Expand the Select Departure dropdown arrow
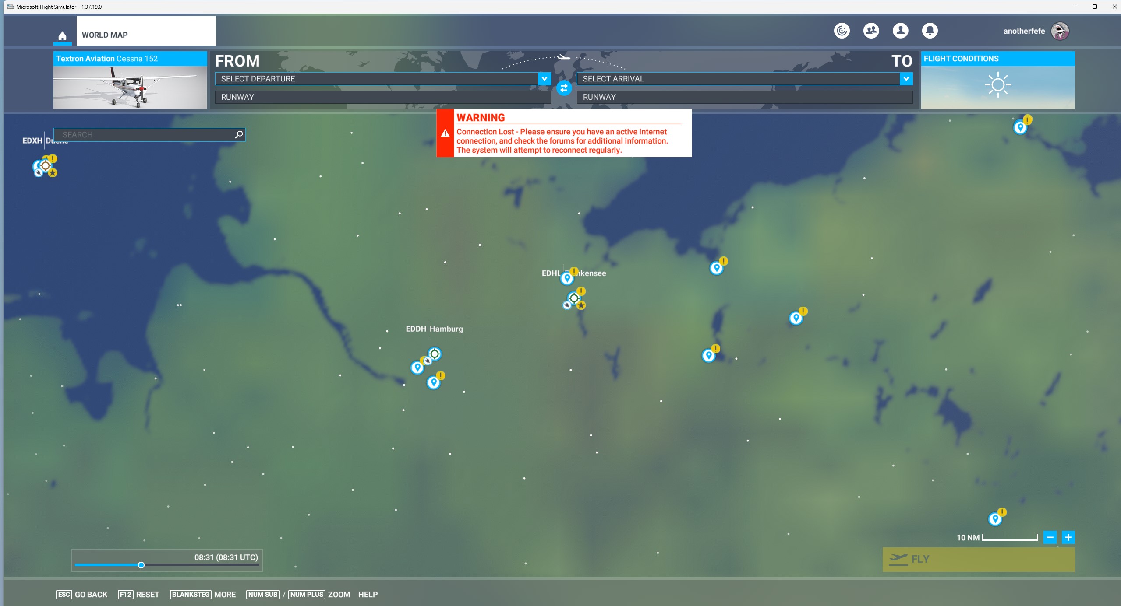 [x=544, y=79]
